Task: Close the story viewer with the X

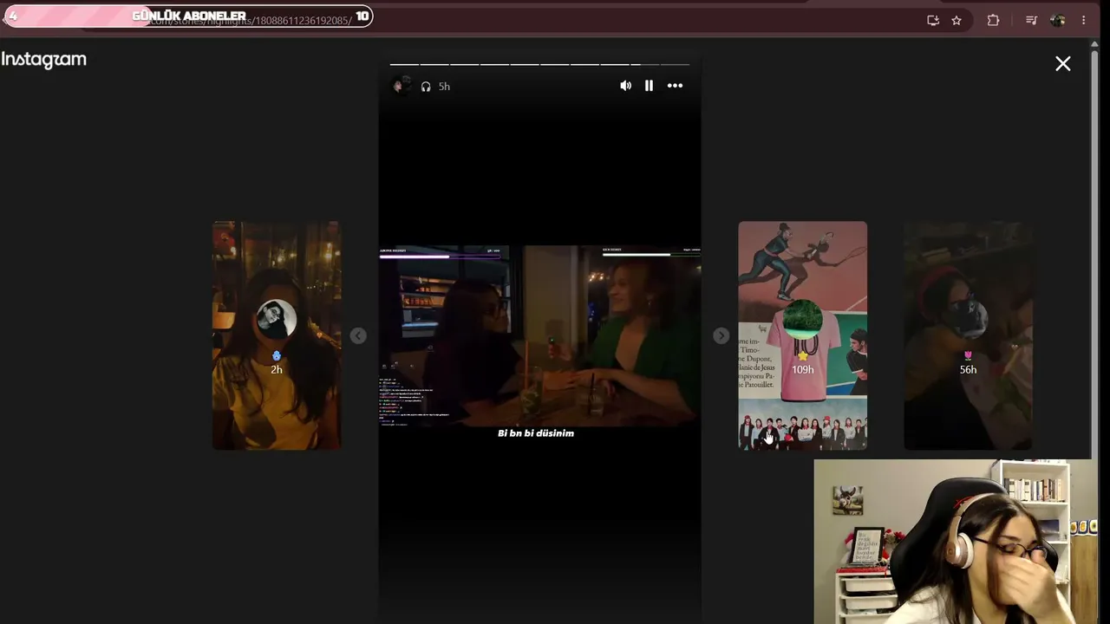Action: 1063,63
